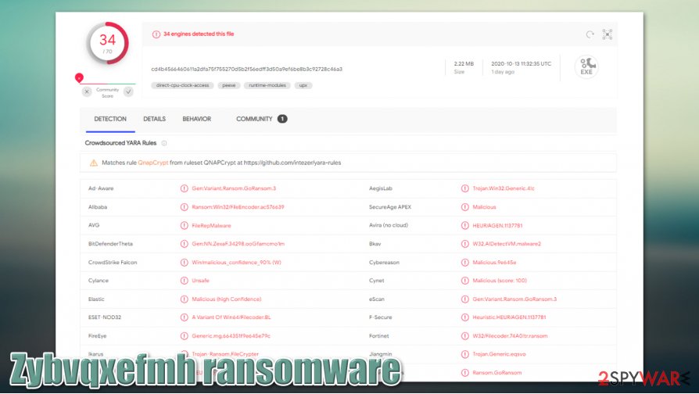Click the YARA match warning triangle icon

pyautogui.click(x=94, y=163)
